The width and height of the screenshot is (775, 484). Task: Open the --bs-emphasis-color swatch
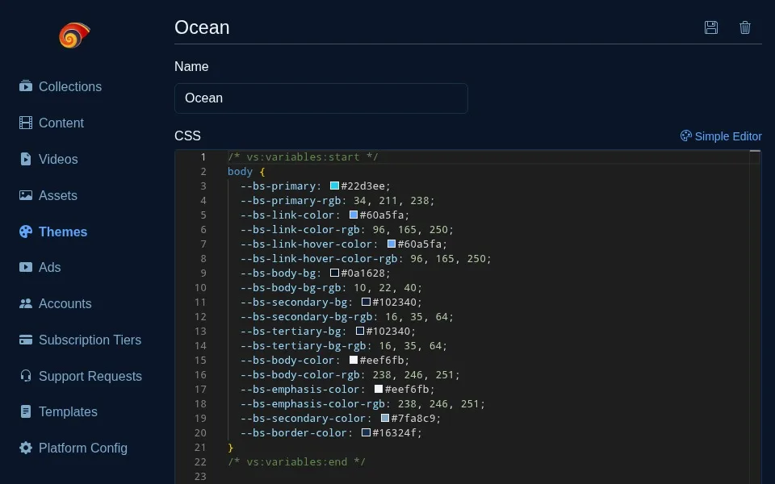[379, 389]
